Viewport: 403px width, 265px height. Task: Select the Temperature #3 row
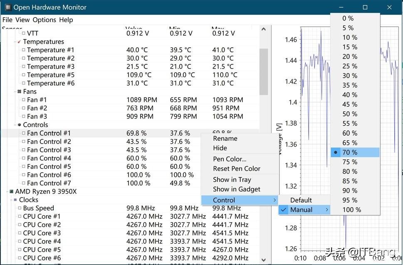pyautogui.click(x=130, y=66)
